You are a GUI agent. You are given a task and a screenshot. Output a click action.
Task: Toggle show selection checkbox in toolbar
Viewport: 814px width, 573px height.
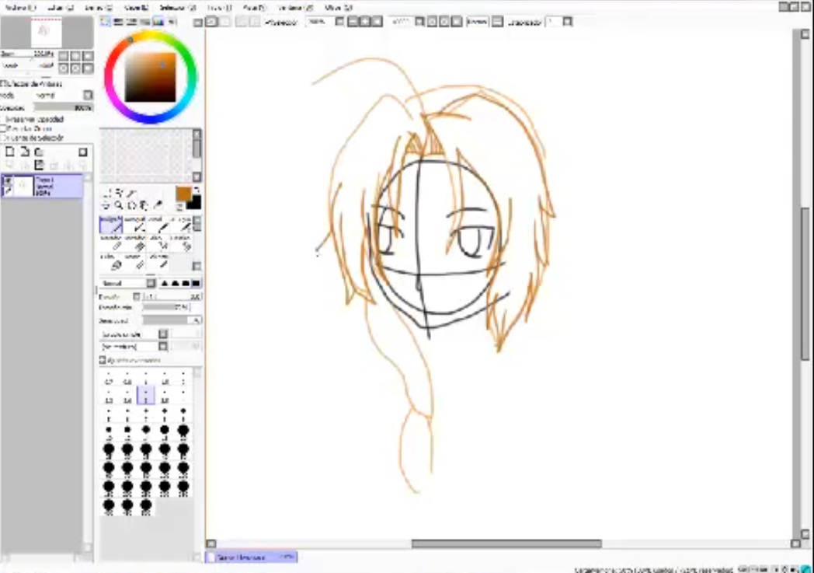click(267, 23)
